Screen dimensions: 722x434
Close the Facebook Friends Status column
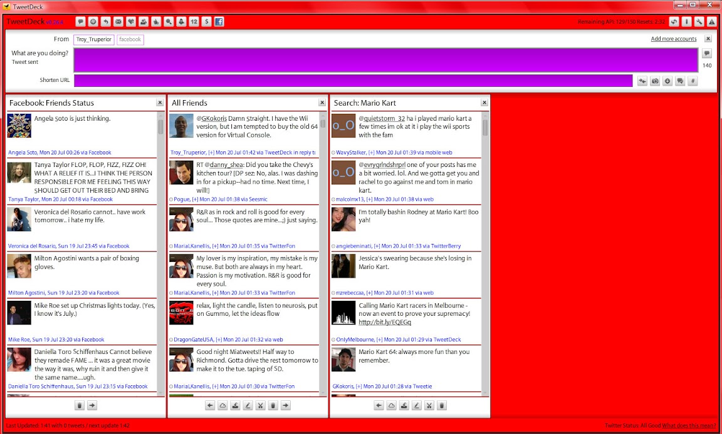coord(160,103)
